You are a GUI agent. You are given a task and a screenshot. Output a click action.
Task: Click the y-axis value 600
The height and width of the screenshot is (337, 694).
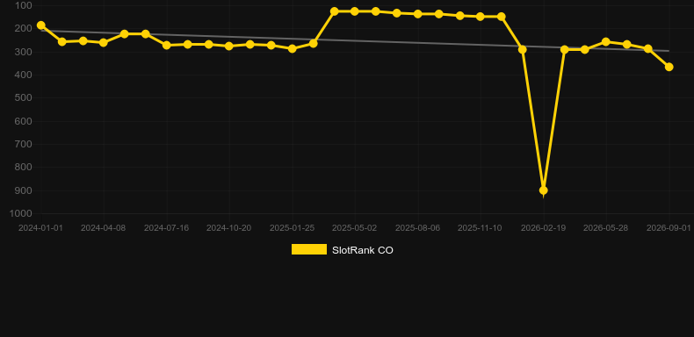(x=24, y=121)
